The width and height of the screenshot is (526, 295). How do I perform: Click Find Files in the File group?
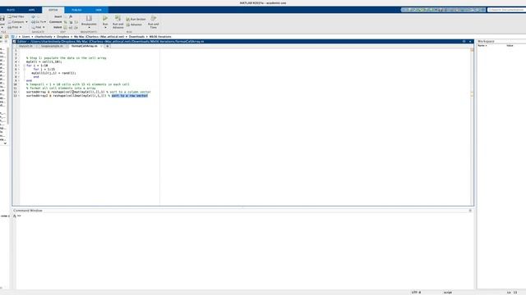coord(16,16)
